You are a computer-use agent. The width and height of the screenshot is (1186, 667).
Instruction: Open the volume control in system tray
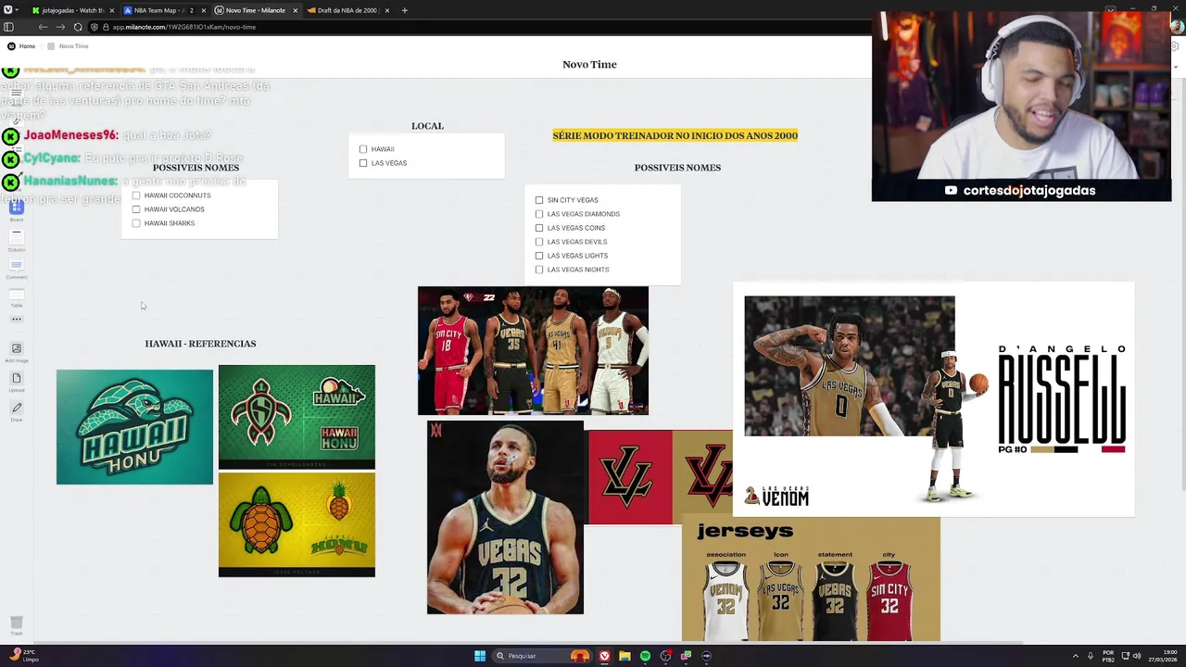click(x=1136, y=656)
